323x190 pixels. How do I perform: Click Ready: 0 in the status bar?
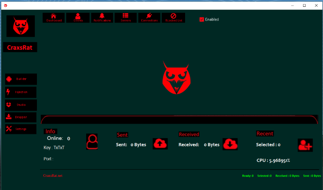248,176
